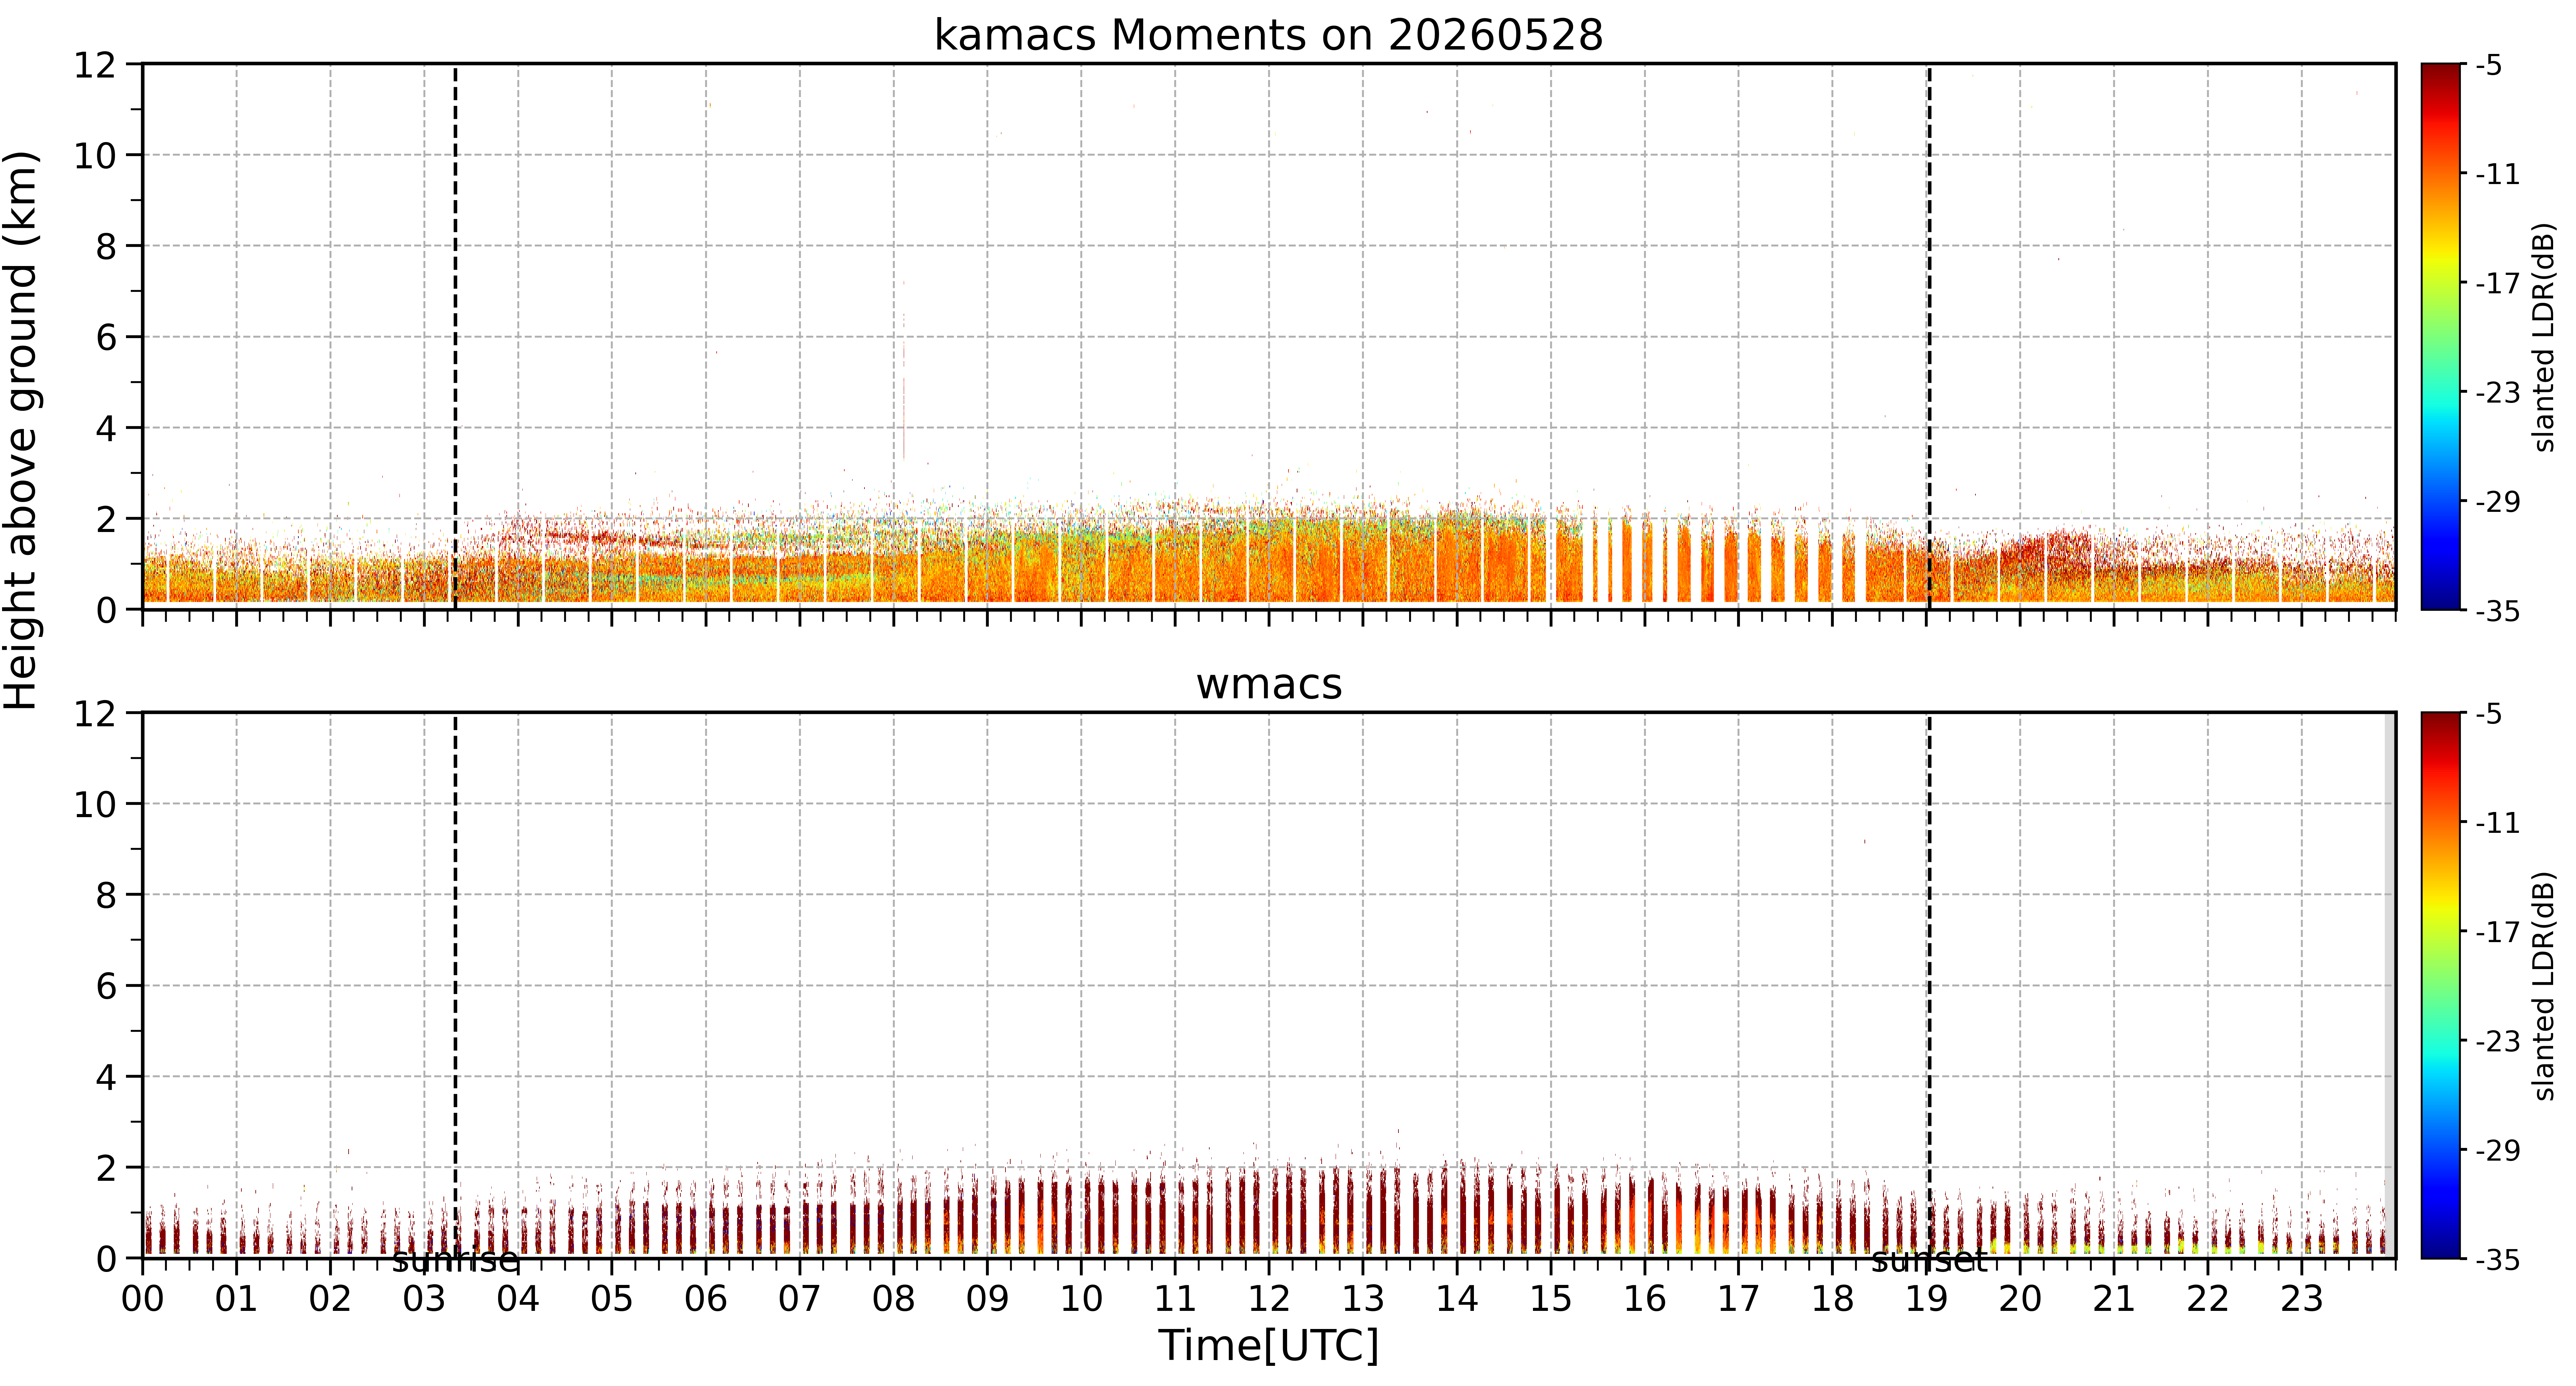This screenshot has width=2576, height=1386.
Task: Click height tick '2' of wmacs panel
Action: point(106,1168)
